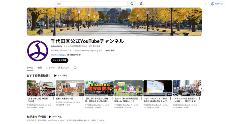
Task: Click the channel banner image
Action: click(114, 22)
